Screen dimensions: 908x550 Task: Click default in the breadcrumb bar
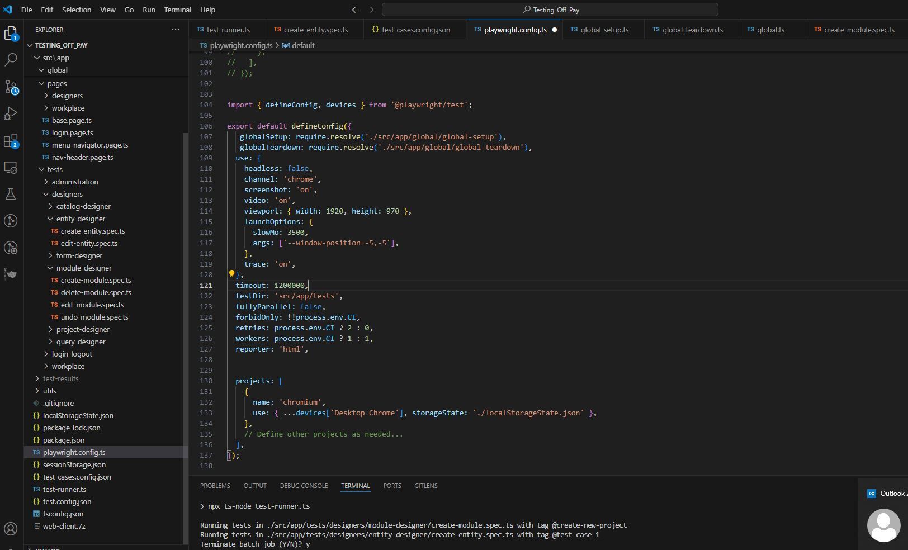303,45
